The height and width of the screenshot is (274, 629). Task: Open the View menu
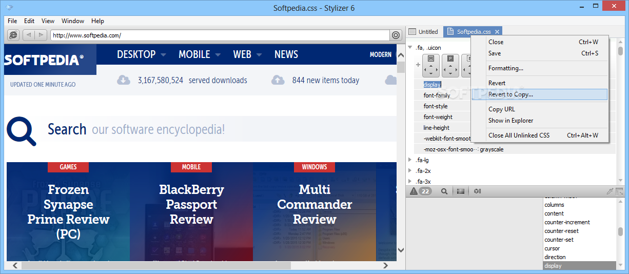coord(48,21)
